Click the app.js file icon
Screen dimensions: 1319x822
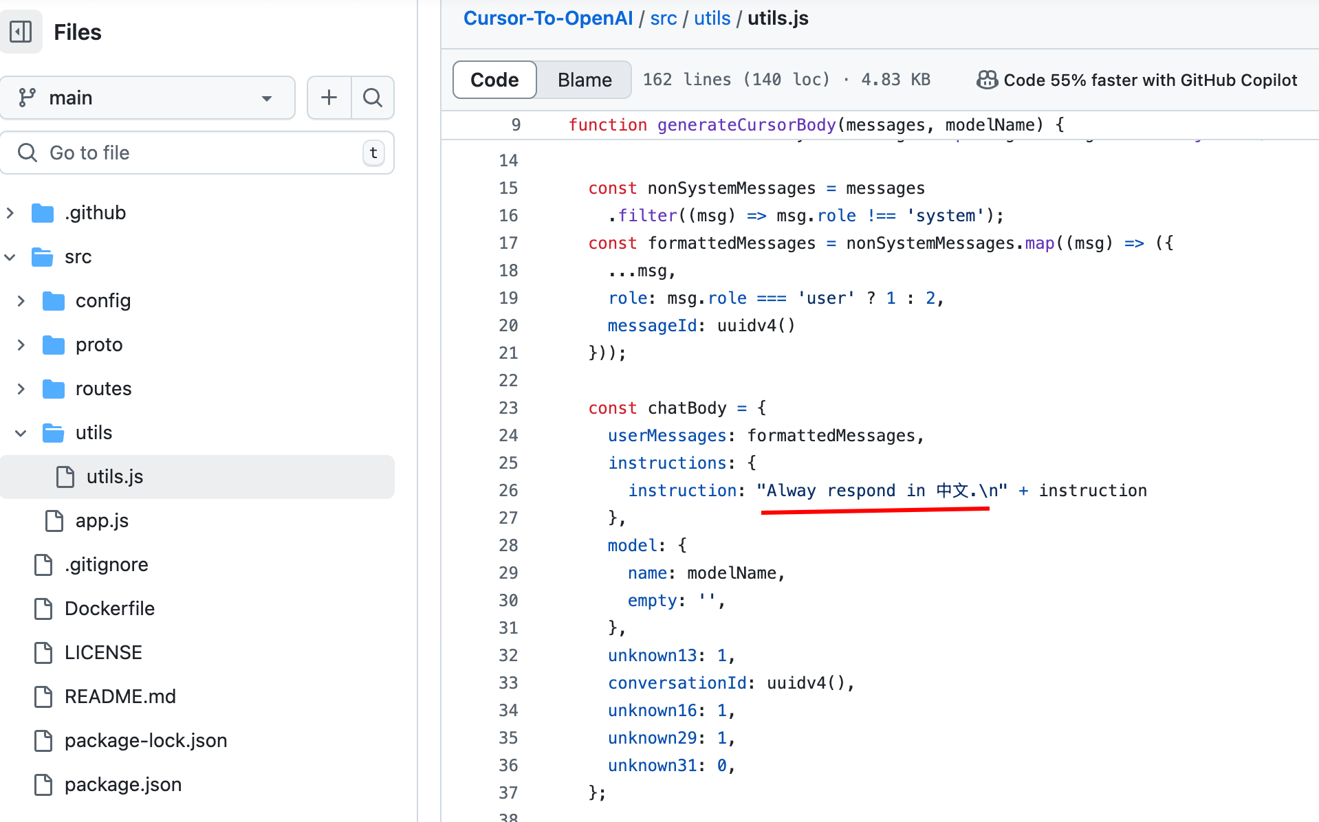tap(54, 521)
